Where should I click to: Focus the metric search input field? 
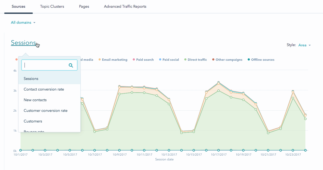[x=45, y=65]
